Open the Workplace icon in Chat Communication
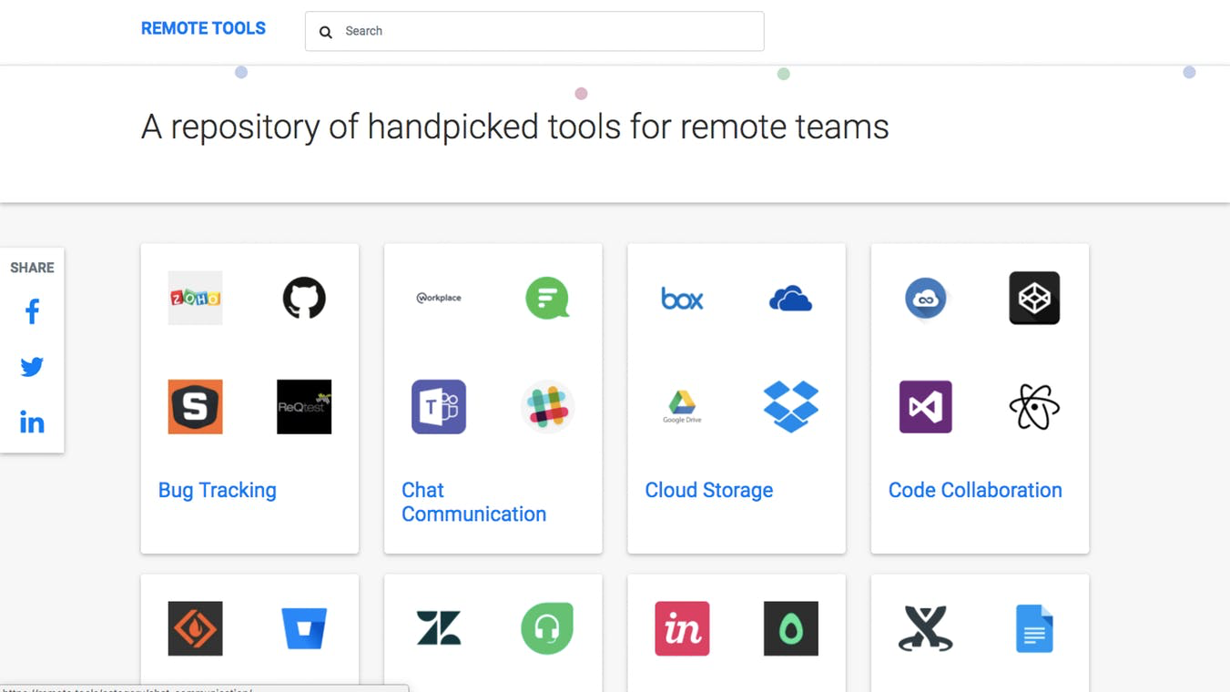Viewport: 1230px width, 692px height. tap(438, 298)
